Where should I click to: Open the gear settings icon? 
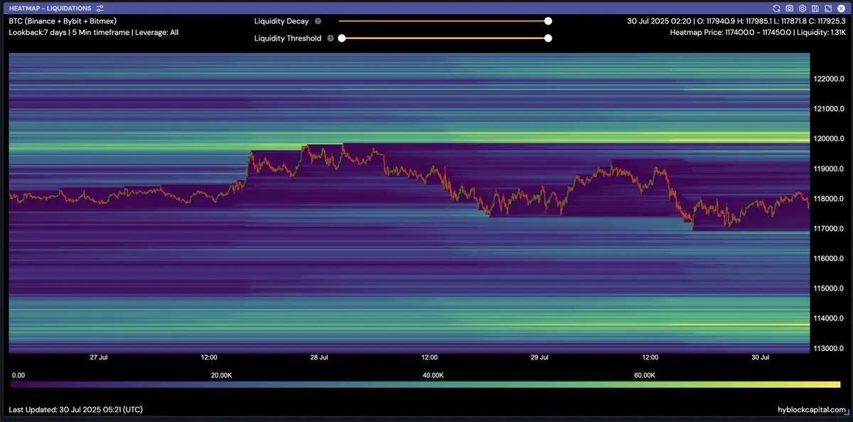[x=803, y=8]
